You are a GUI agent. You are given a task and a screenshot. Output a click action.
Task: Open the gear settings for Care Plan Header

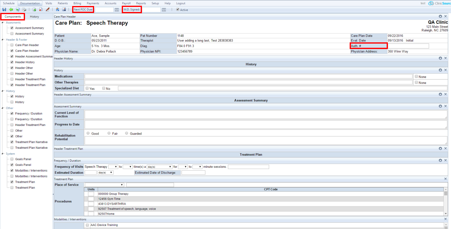click(x=440, y=17)
